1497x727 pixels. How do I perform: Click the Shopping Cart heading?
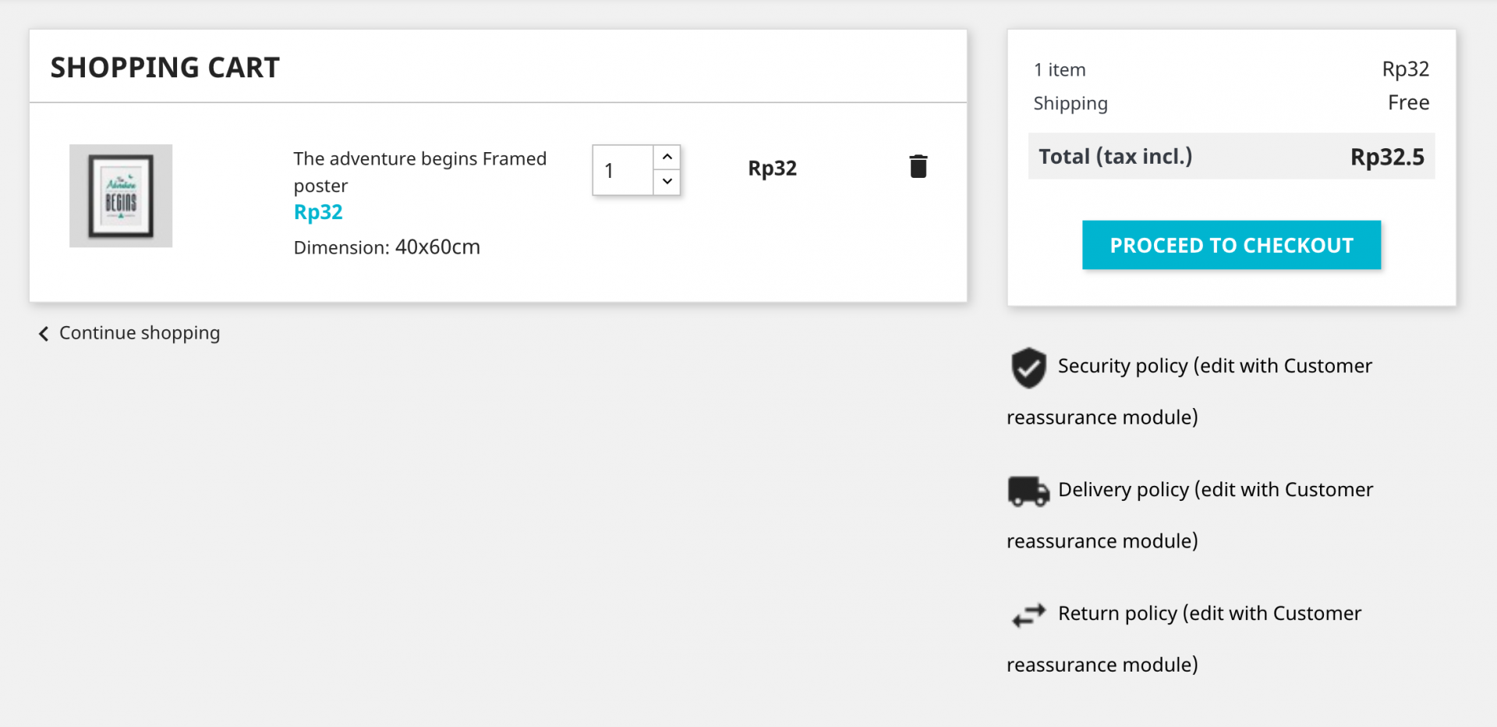coord(165,68)
